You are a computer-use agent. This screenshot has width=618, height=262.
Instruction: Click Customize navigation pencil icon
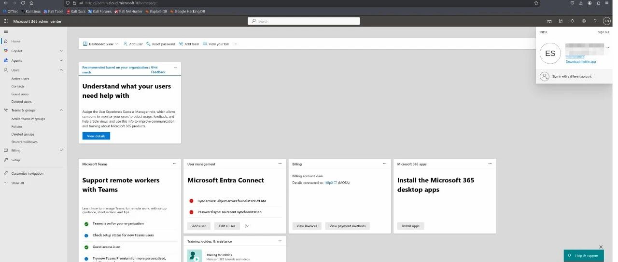[6, 173]
